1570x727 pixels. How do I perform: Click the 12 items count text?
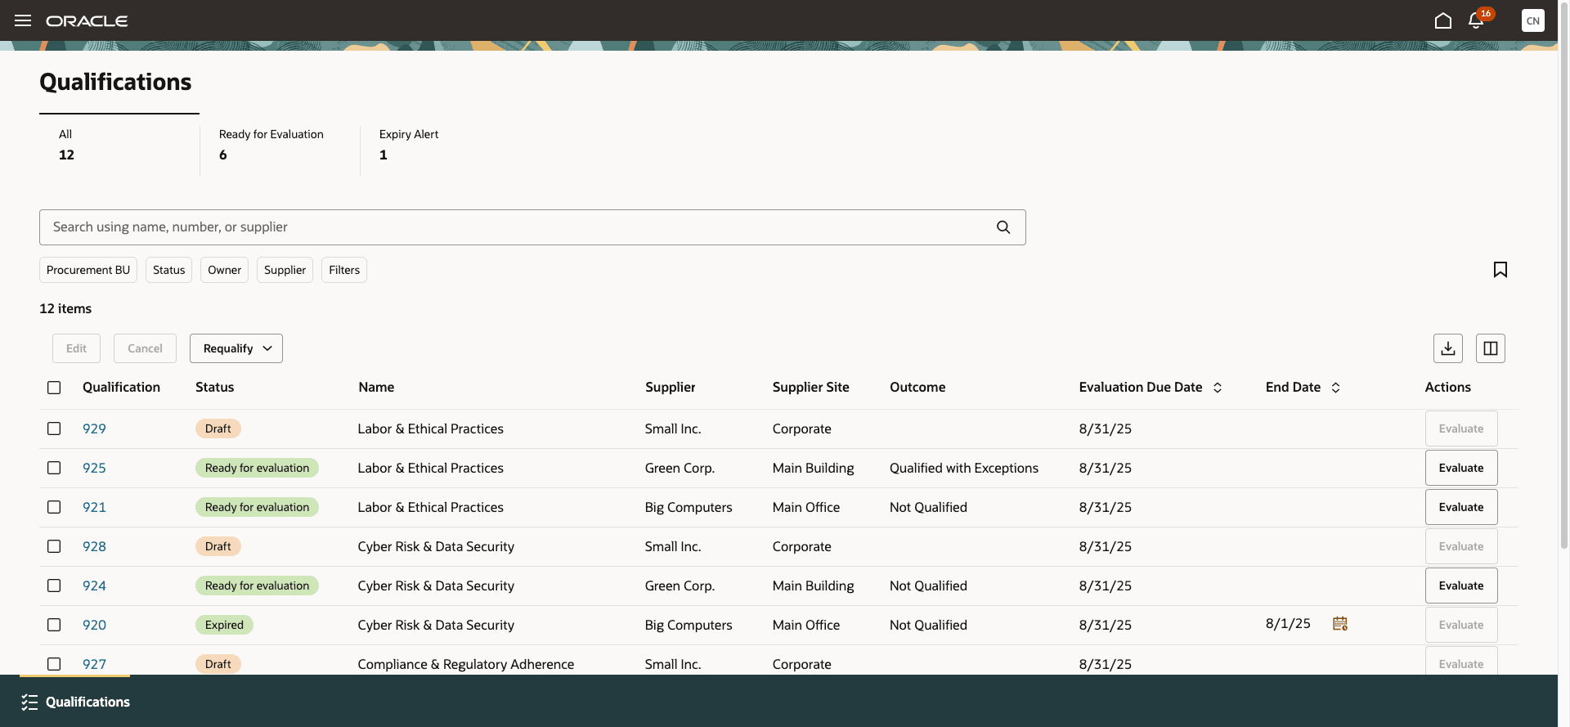(65, 308)
